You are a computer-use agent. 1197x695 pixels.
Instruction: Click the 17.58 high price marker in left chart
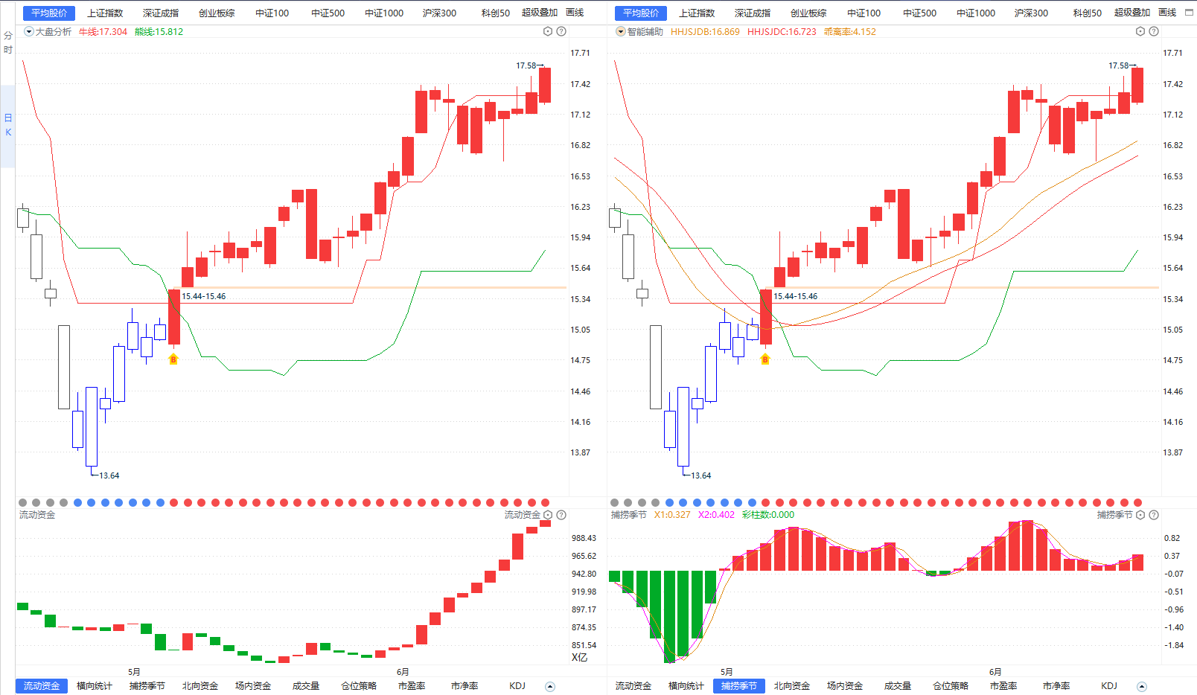click(529, 65)
